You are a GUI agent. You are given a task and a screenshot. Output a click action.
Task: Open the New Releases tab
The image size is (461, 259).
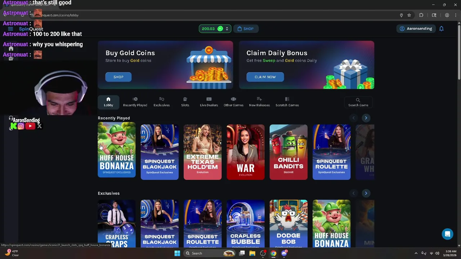(x=259, y=102)
